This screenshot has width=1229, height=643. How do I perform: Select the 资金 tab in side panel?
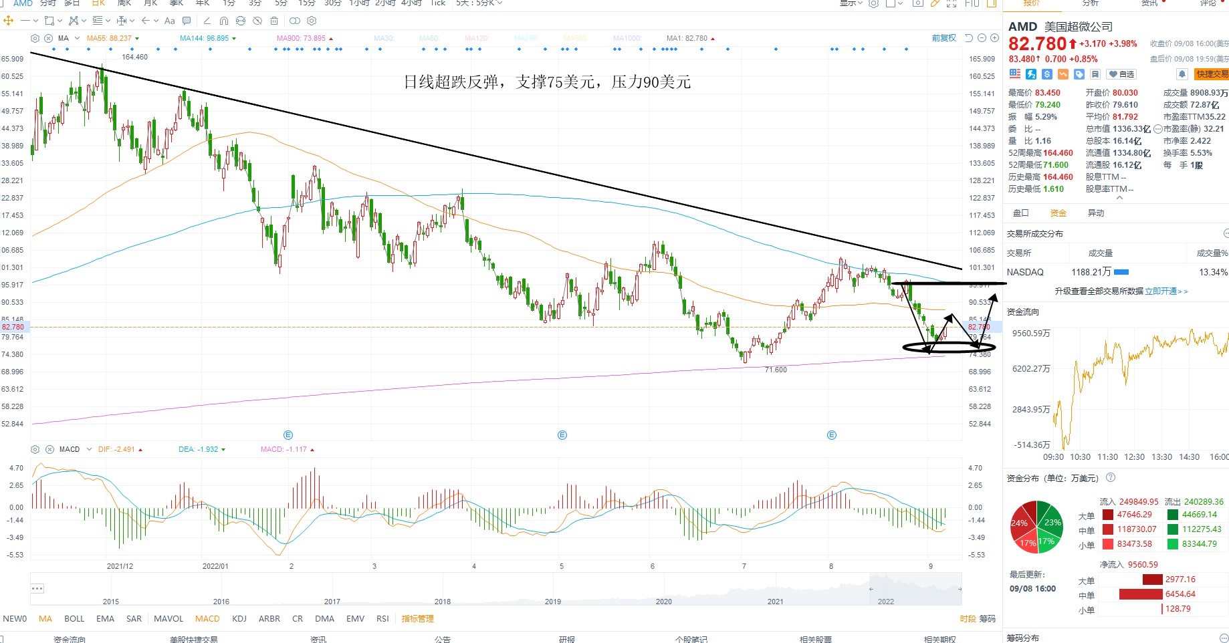(x=1058, y=213)
